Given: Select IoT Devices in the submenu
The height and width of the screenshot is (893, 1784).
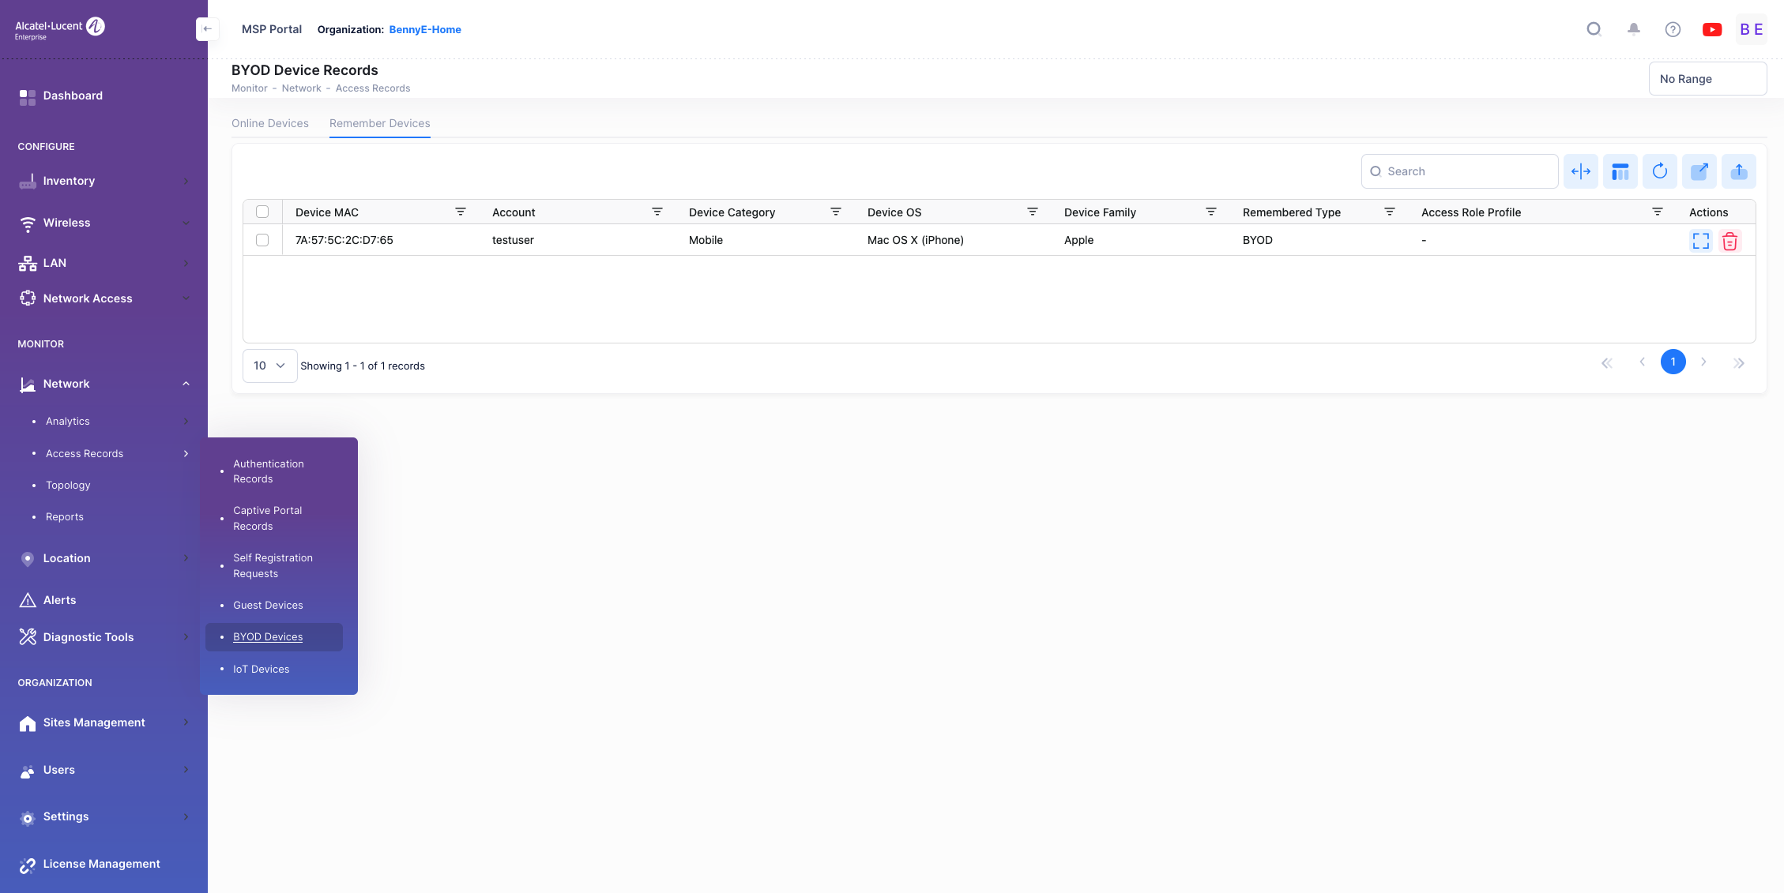Looking at the screenshot, I should click(261, 669).
